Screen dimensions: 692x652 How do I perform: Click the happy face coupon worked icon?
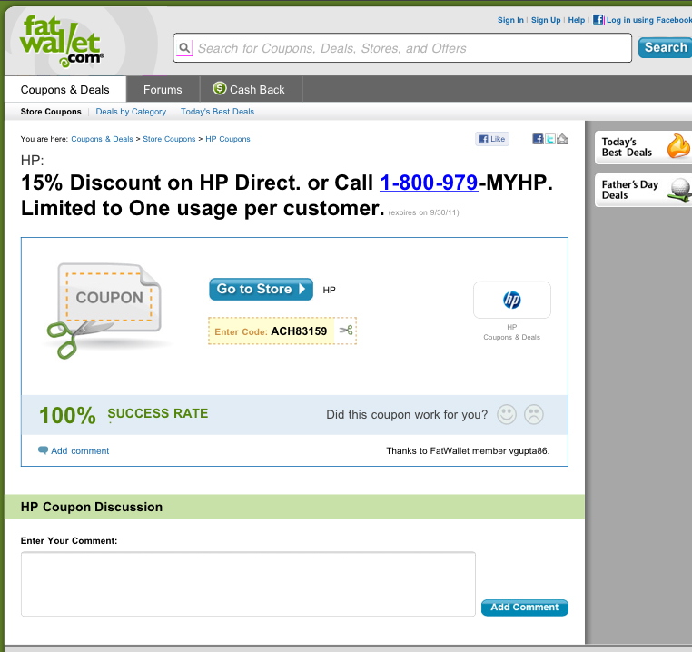coord(507,415)
